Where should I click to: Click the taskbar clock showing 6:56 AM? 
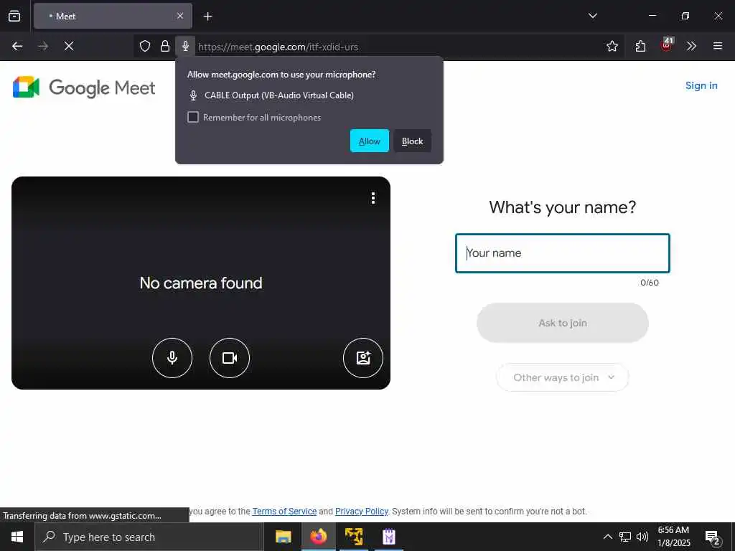(673, 537)
